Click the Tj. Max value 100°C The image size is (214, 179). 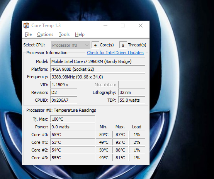[x=73, y=119]
